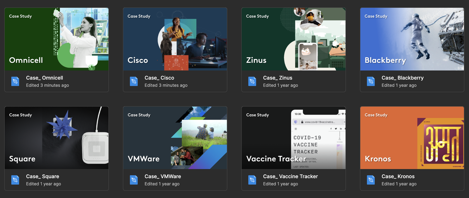Open the VMWare case study thumbnail

pos(175,138)
